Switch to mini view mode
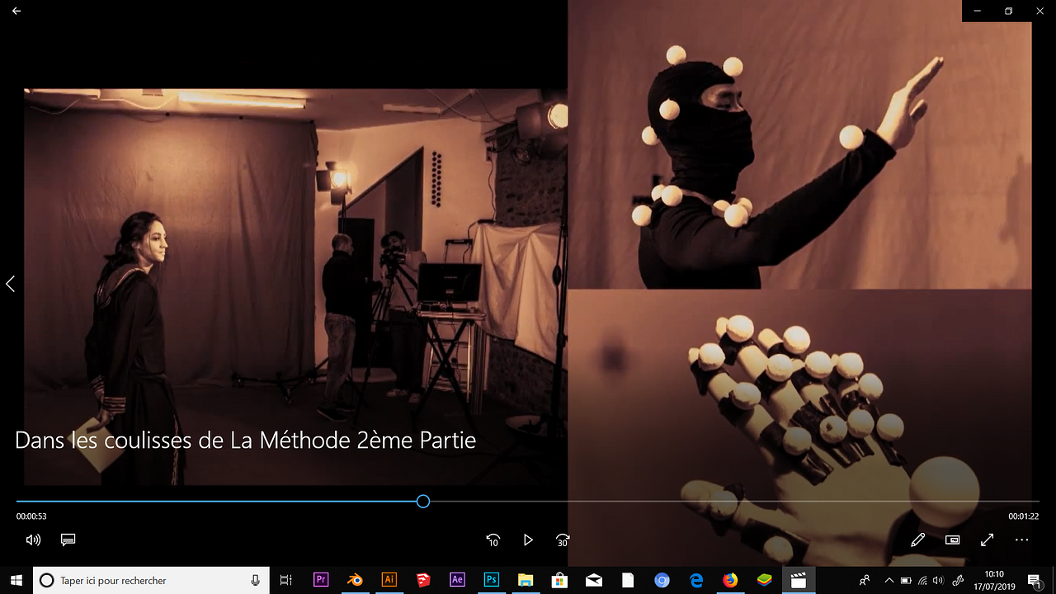1056x594 pixels. point(952,540)
